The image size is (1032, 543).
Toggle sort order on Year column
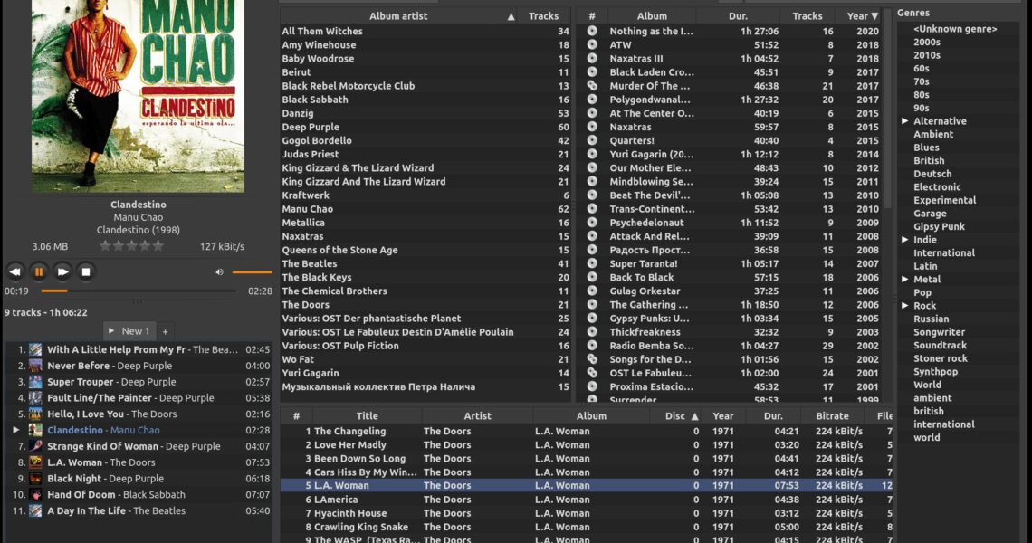point(862,16)
